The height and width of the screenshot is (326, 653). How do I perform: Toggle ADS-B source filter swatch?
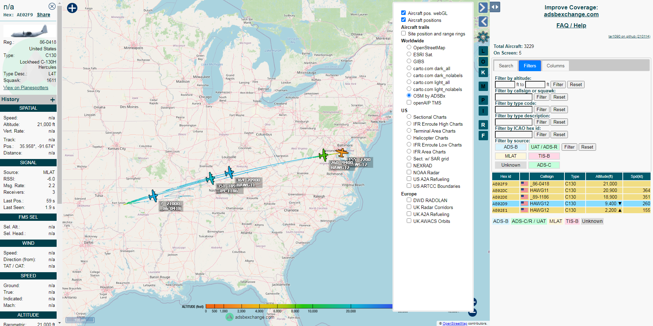click(x=511, y=147)
